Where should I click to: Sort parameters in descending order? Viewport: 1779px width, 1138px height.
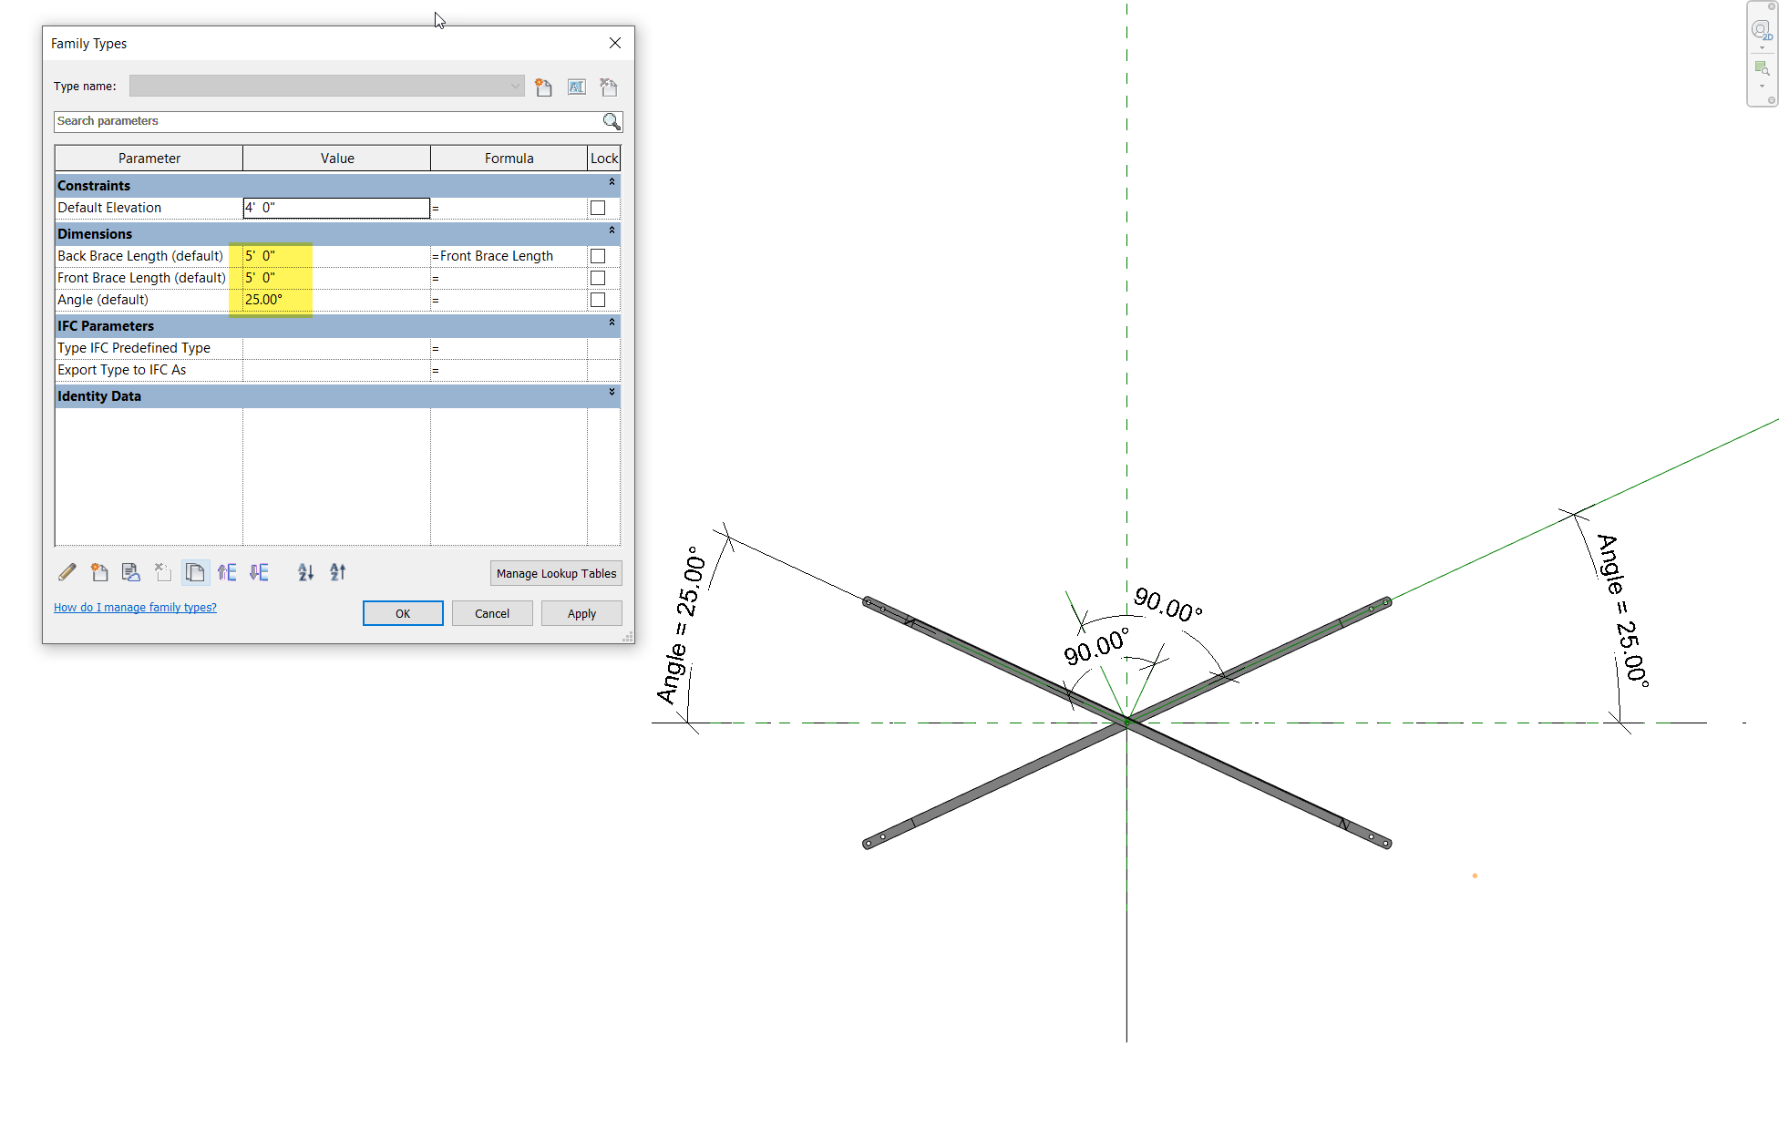pyautogui.click(x=337, y=572)
